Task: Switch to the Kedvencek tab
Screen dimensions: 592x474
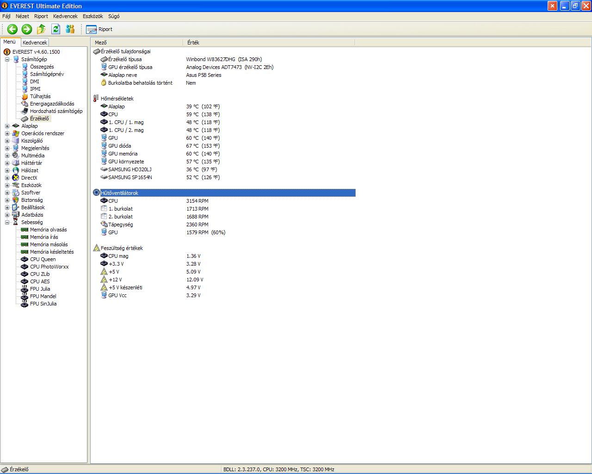Action: (x=35, y=43)
